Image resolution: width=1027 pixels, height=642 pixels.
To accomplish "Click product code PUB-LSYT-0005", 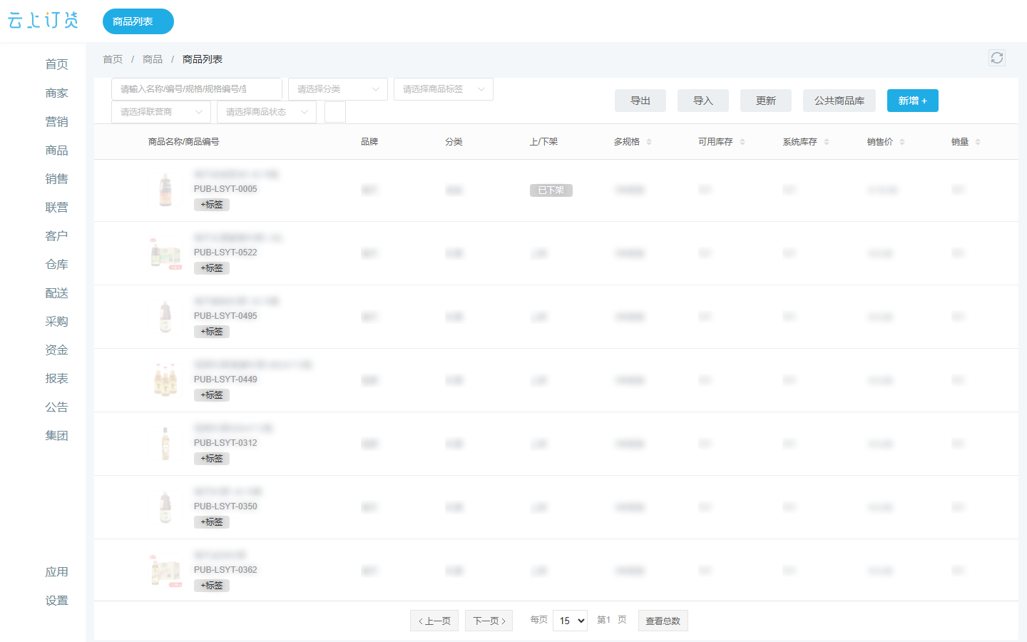I will coord(225,189).
